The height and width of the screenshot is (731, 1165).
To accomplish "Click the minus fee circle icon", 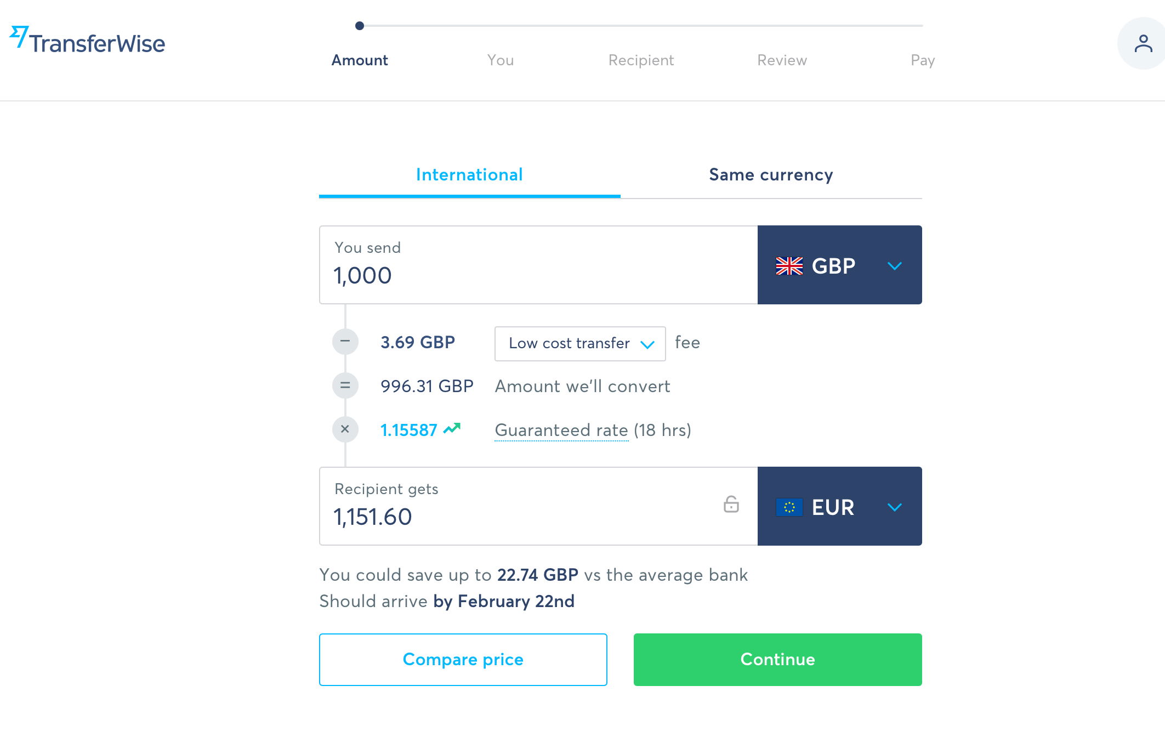I will pos(345,342).
